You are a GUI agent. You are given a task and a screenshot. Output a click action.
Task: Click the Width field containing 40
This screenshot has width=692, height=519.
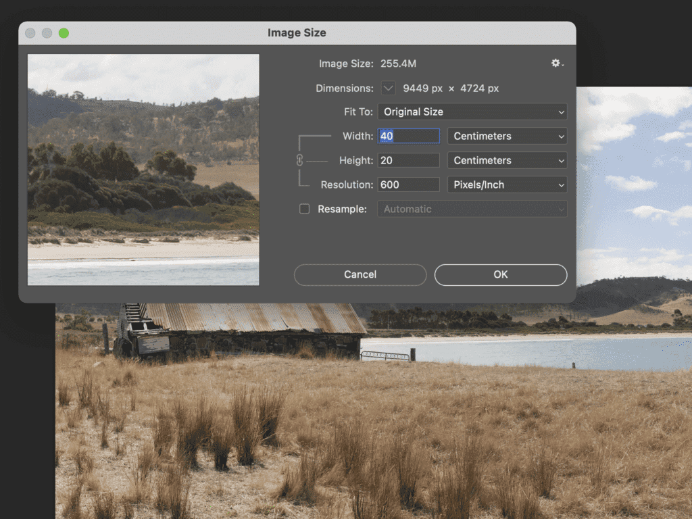pos(408,136)
